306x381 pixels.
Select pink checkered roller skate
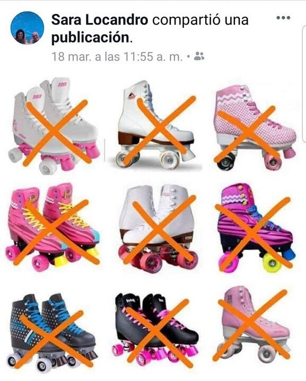(255, 127)
